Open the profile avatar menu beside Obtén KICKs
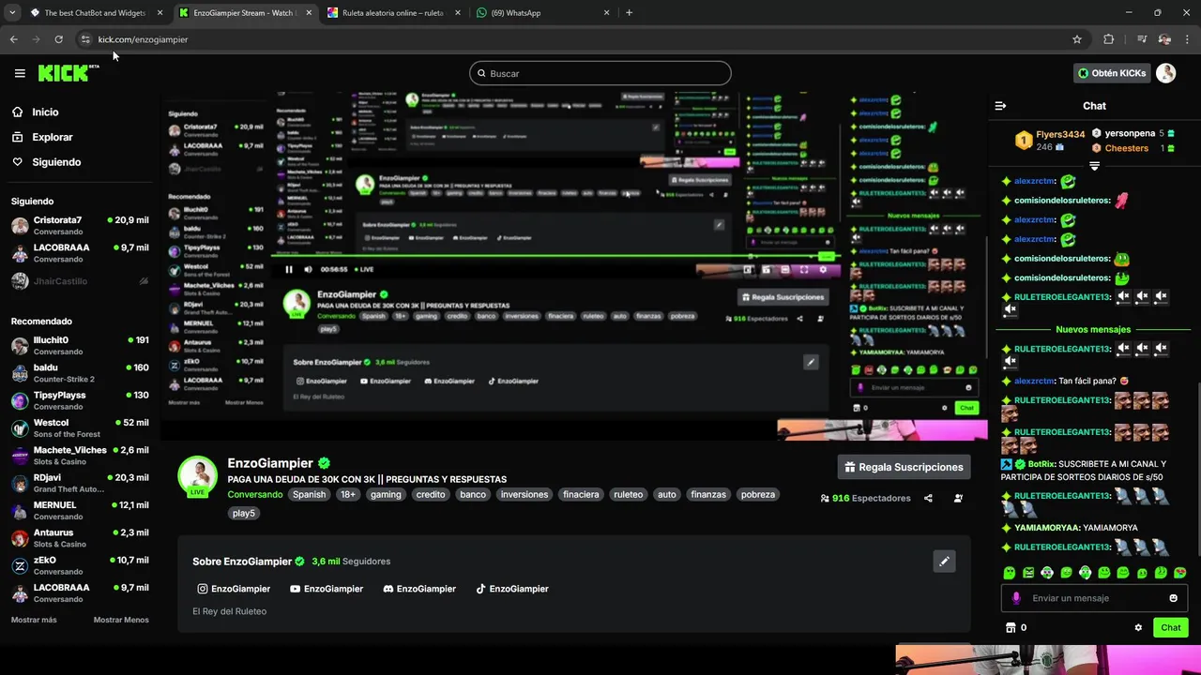 pyautogui.click(x=1165, y=73)
